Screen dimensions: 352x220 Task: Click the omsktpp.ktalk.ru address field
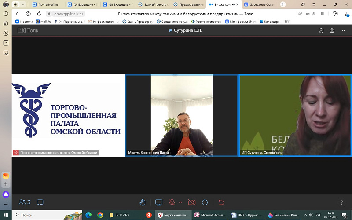(x=69, y=14)
